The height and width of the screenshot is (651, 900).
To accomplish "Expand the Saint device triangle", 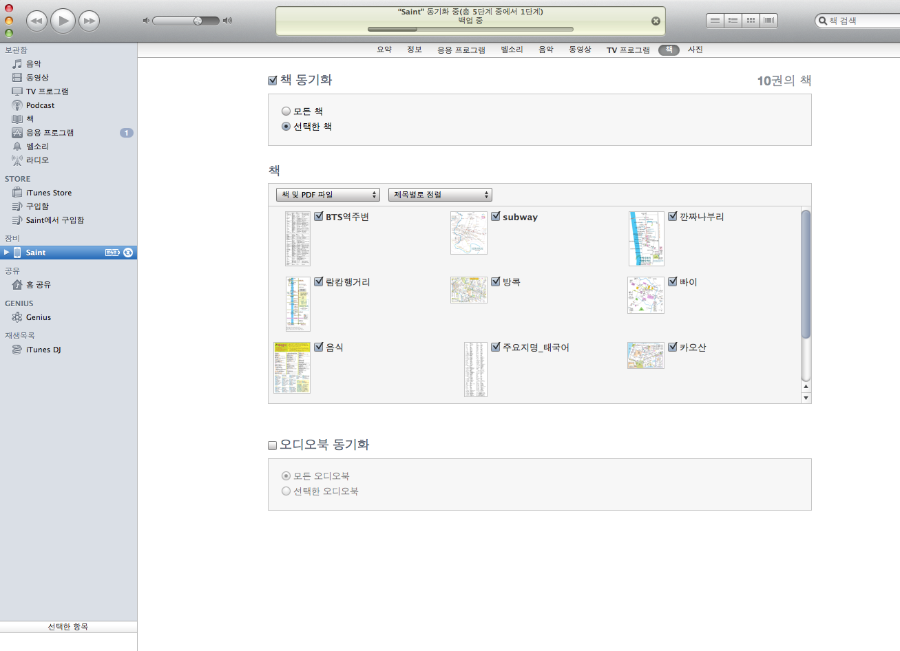I will point(6,253).
